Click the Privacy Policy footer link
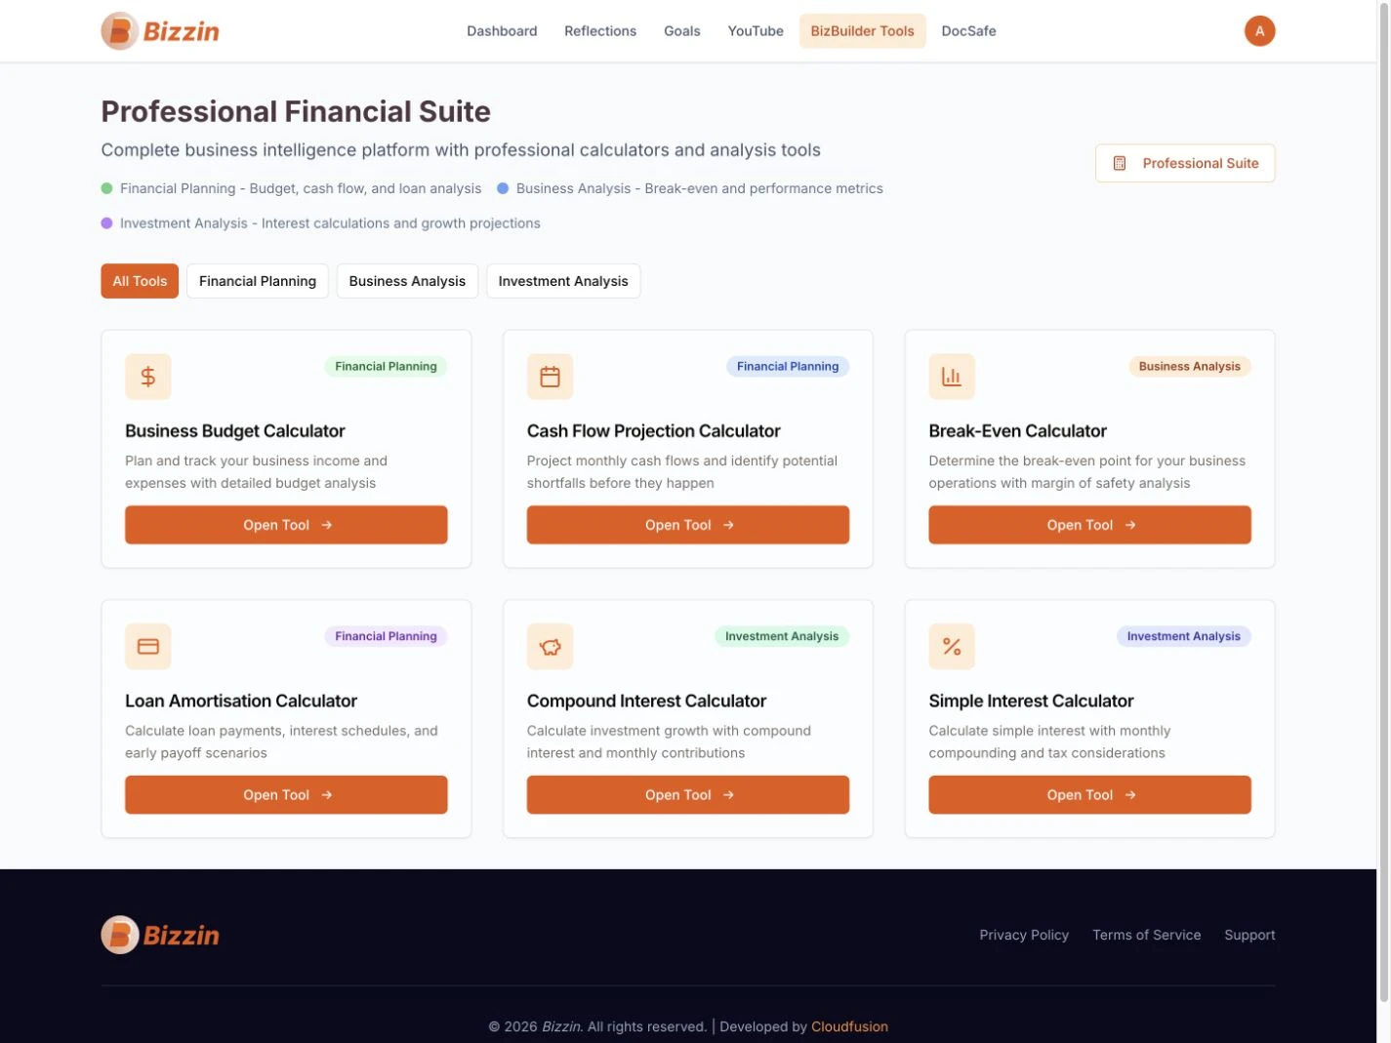This screenshot has height=1043, width=1391. (1024, 935)
